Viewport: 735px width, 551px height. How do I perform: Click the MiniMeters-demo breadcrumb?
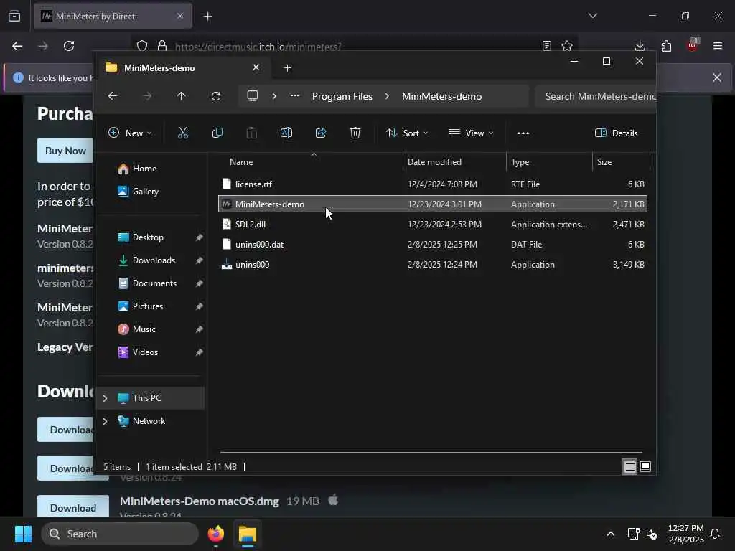pyautogui.click(x=441, y=96)
